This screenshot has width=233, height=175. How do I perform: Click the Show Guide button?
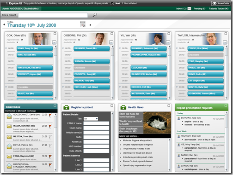pos(221,3)
